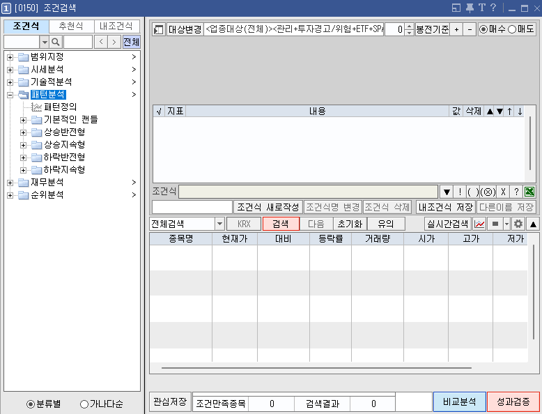The height and width of the screenshot is (414, 542).
Task: Toggle the left panel layout icon
Action: (x=158, y=30)
